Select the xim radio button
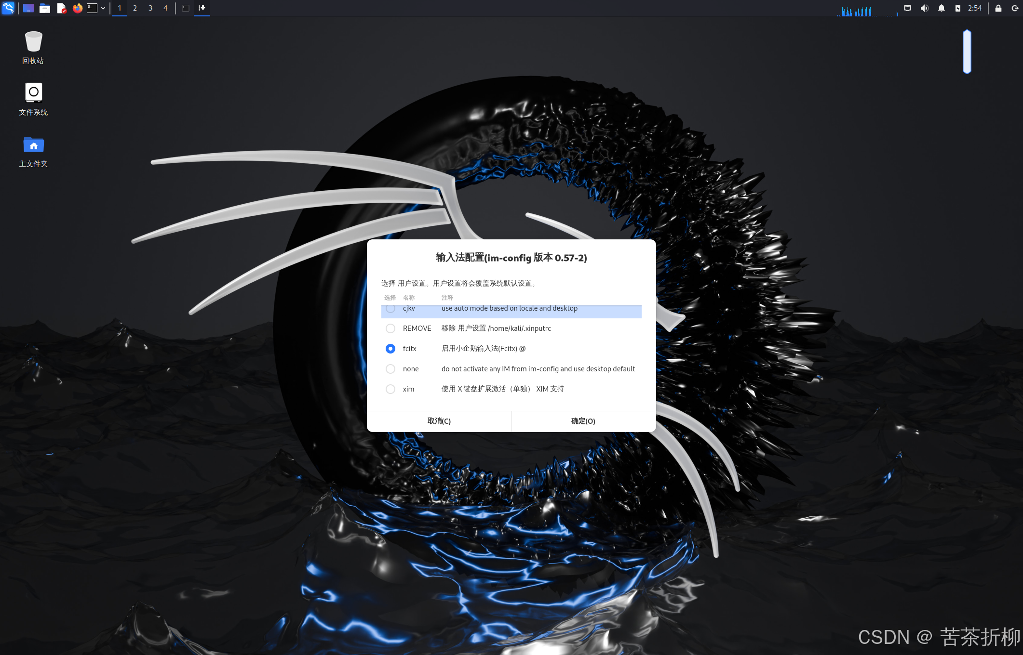 pos(390,389)
